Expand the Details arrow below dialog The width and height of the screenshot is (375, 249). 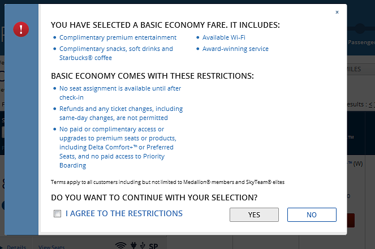pyautogui.click(x=1, y=247)
